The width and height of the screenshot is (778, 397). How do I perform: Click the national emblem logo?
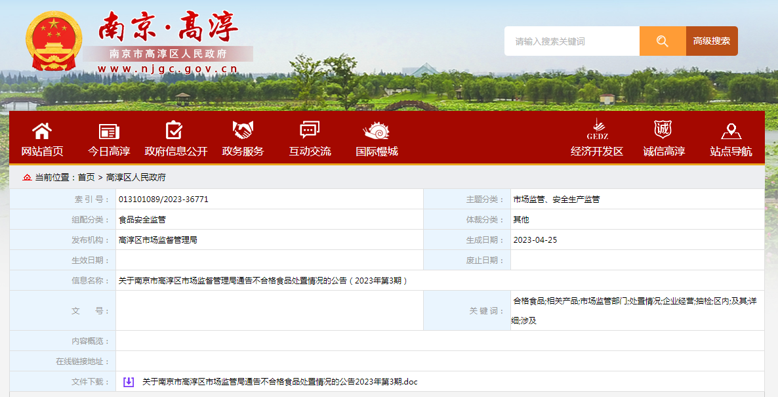54,41
